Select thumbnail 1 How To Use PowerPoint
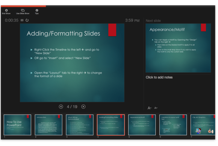The width and height of the screenshot is (218, 146). click(x=17, y=125)
